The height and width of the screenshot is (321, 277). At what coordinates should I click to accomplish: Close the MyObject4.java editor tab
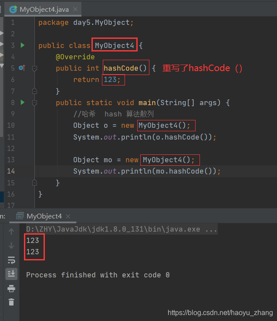coord(75,9)
